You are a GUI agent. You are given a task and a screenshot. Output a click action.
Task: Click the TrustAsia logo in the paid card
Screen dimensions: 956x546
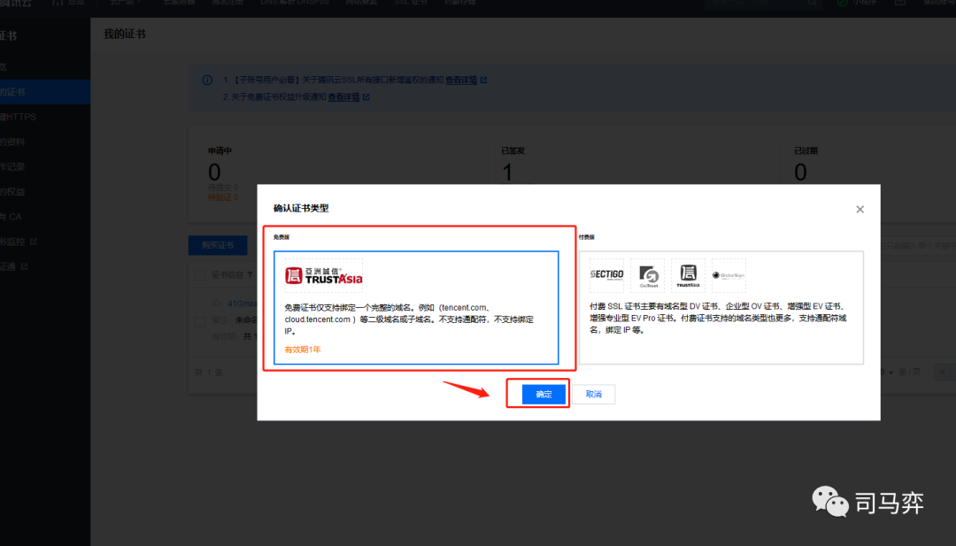688,275
